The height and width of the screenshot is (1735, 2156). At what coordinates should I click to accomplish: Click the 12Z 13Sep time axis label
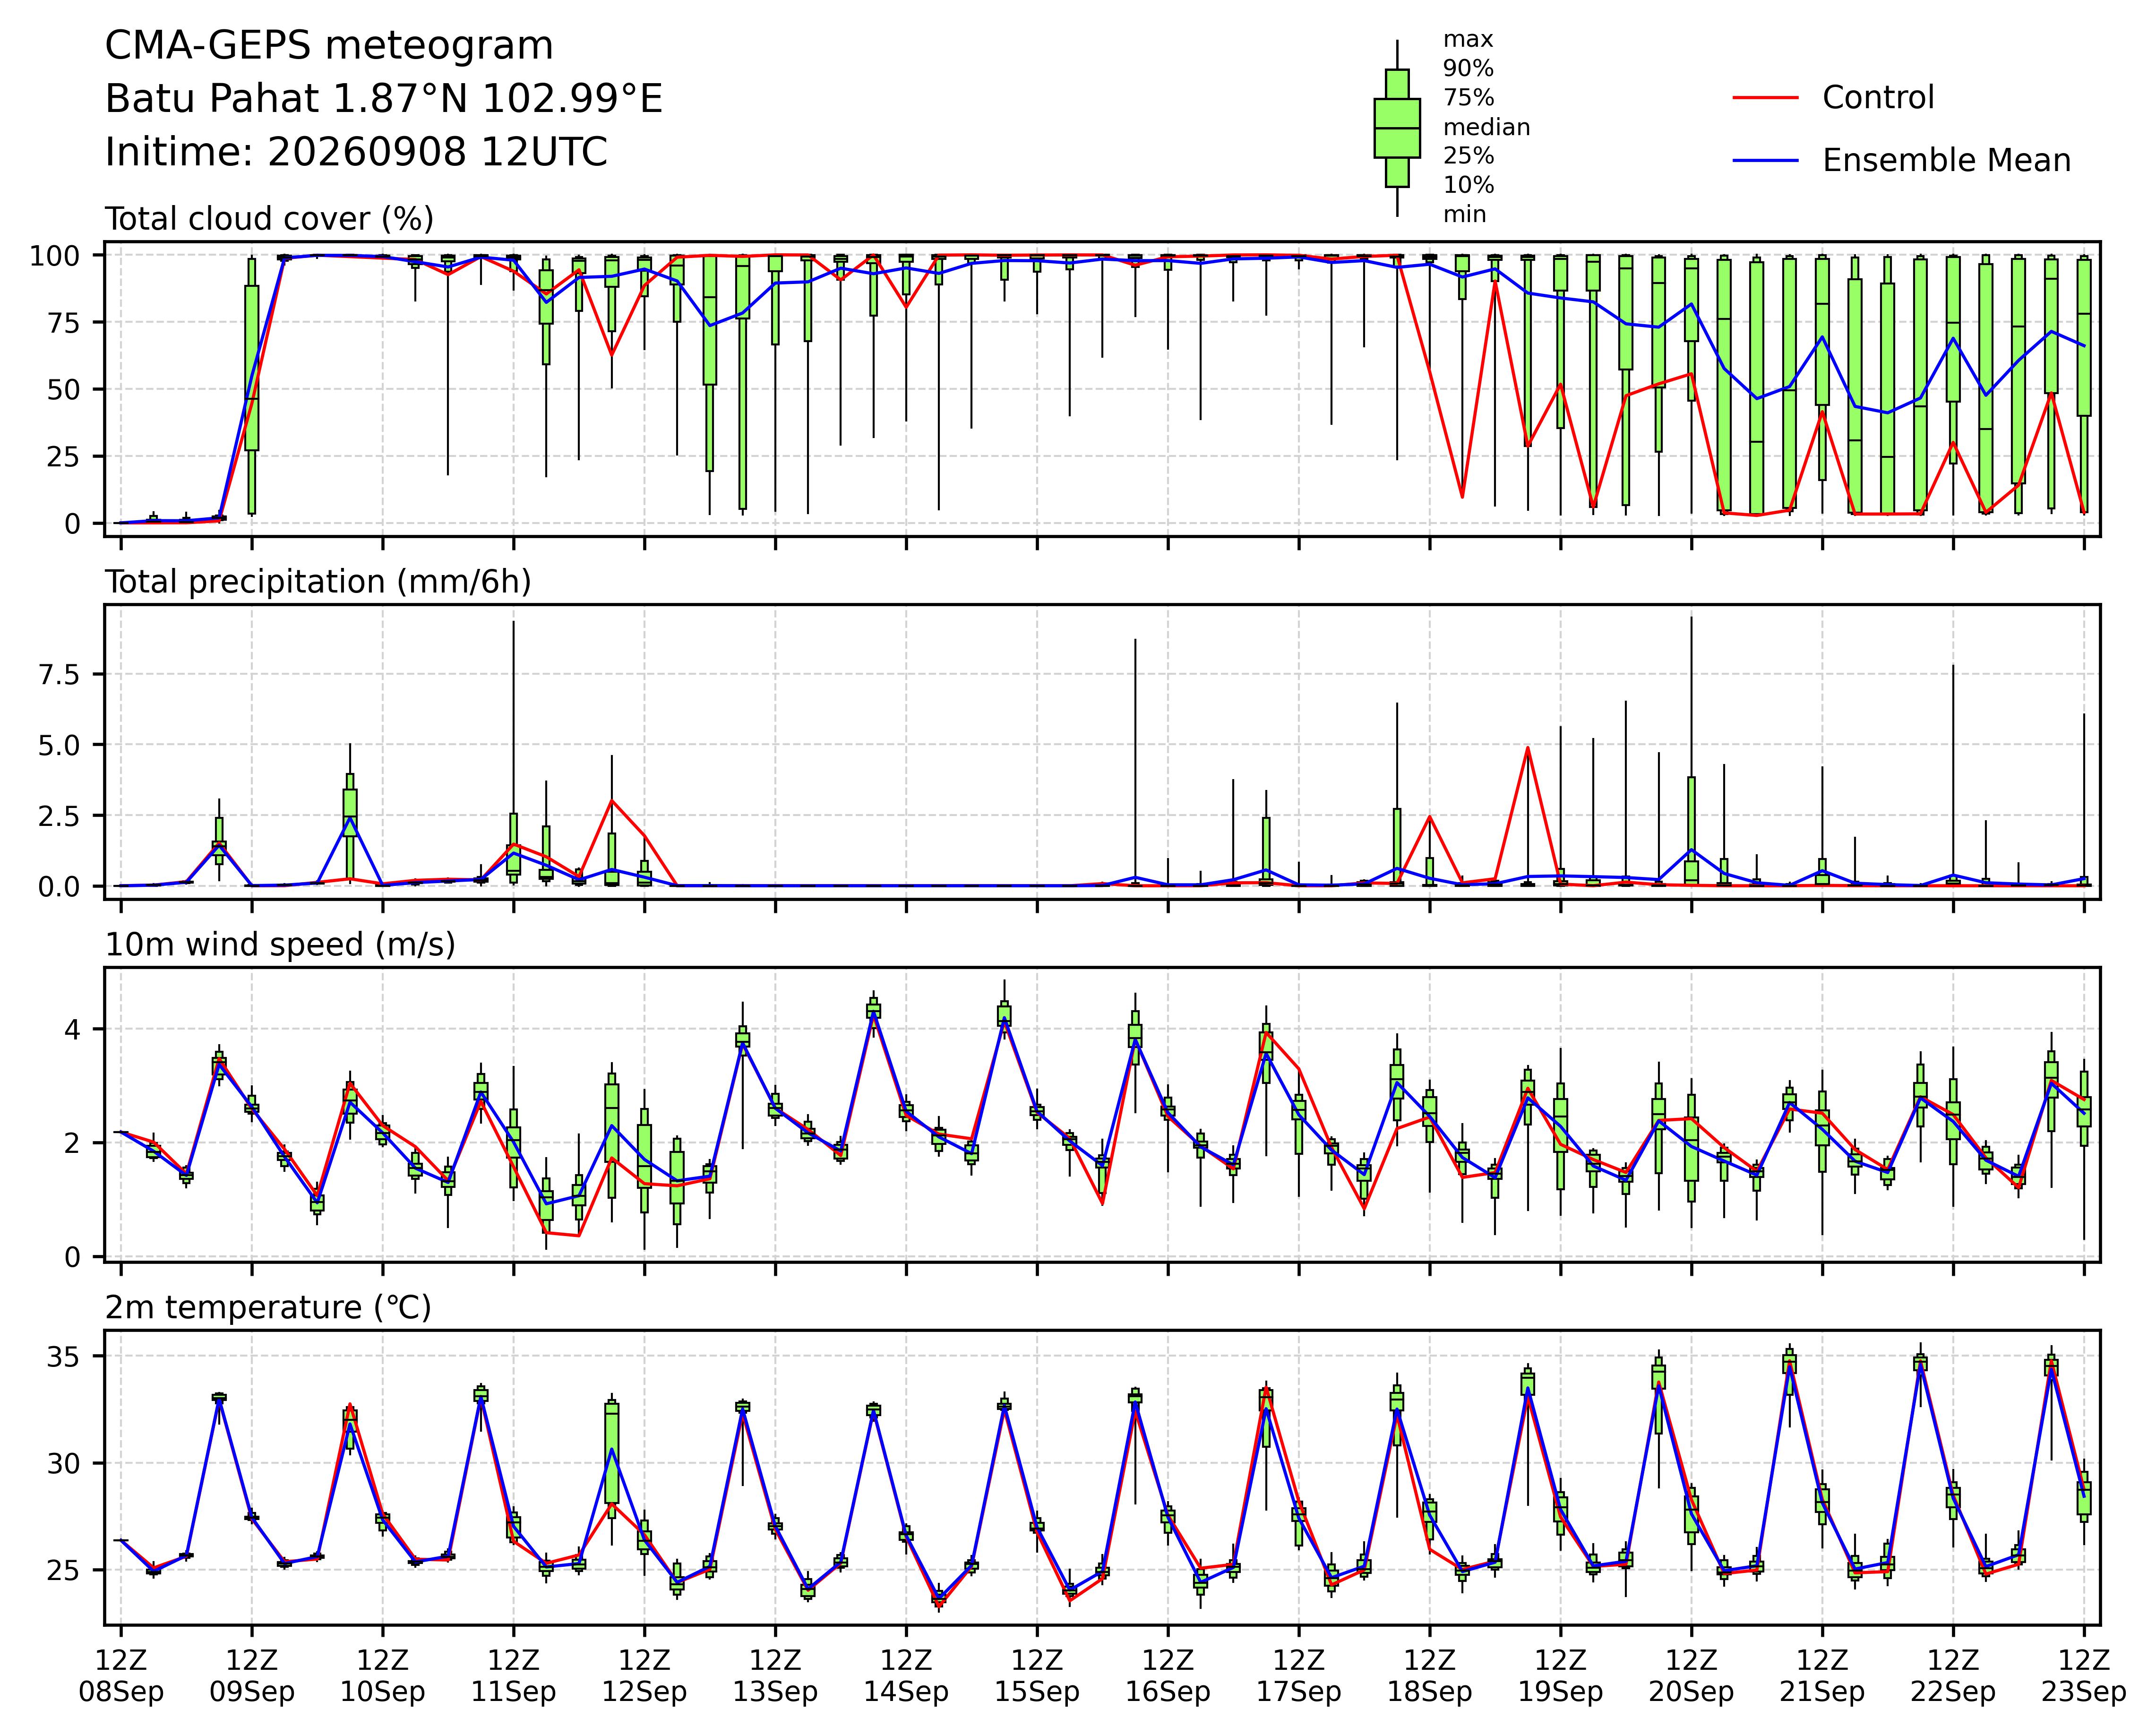[775, 1676]
